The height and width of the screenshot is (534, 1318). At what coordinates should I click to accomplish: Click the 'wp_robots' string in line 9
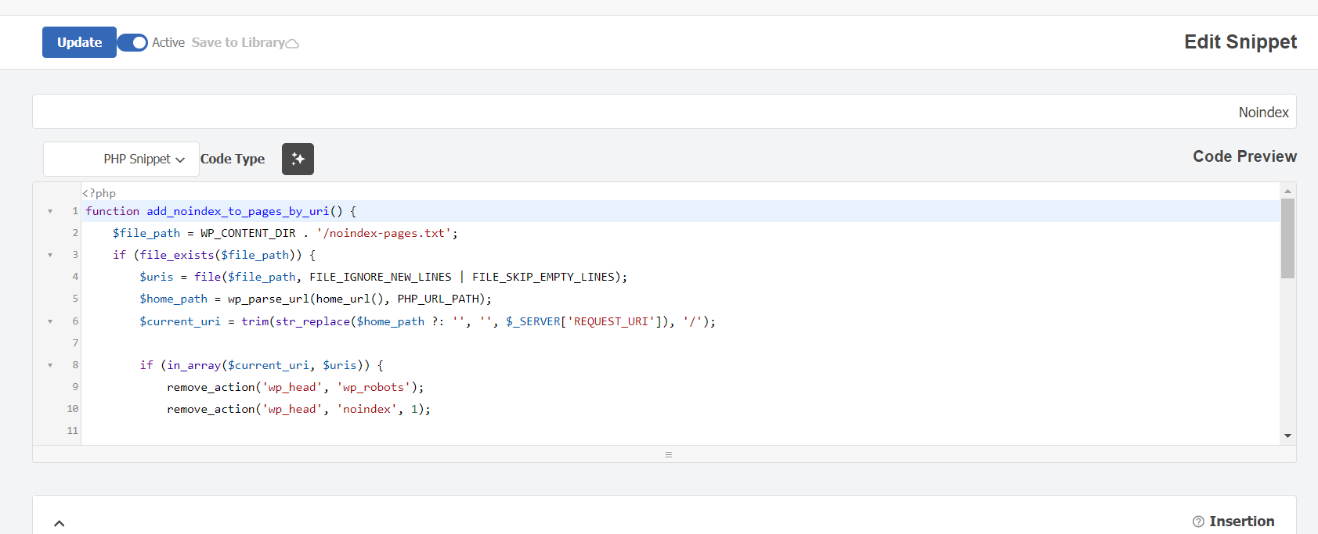tap(373, 387)
